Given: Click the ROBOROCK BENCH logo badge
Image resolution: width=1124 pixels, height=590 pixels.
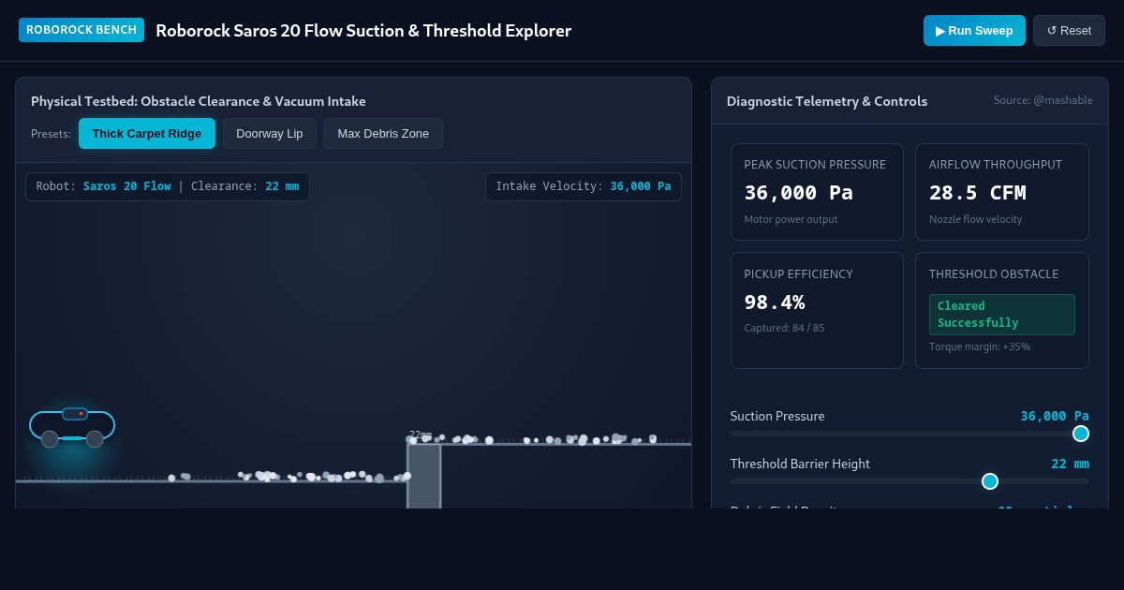Looking at the screenshot, I should pyautogui.click(x=81, y=30).
